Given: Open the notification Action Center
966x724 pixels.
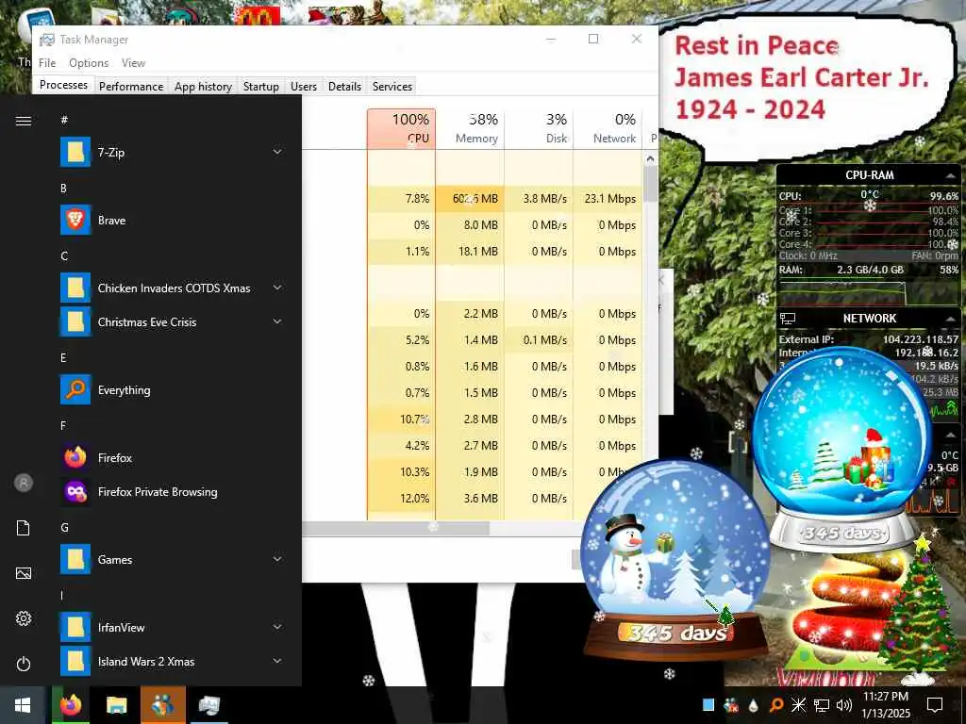Looking at the screenshot, I should pyautogui.click(x=935, y=705).
